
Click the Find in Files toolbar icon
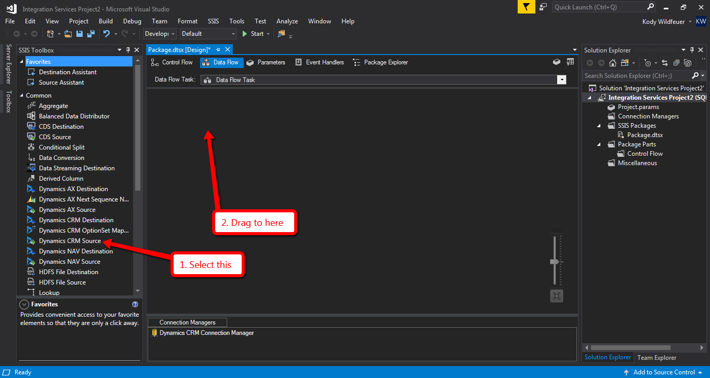click(281, 34)
